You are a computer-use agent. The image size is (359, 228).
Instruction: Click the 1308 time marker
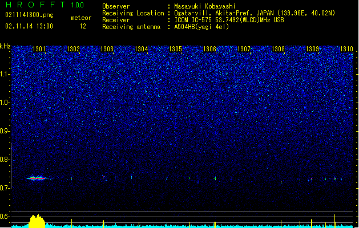(x=278, y=49)
